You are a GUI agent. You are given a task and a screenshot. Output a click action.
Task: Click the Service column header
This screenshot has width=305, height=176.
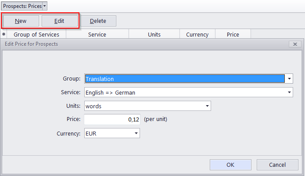pyautogui.click(x=97, y=34)
